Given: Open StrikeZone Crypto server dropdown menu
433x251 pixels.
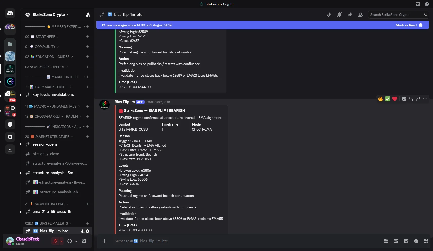Looking at the screenshot, I should pos(51,15).
